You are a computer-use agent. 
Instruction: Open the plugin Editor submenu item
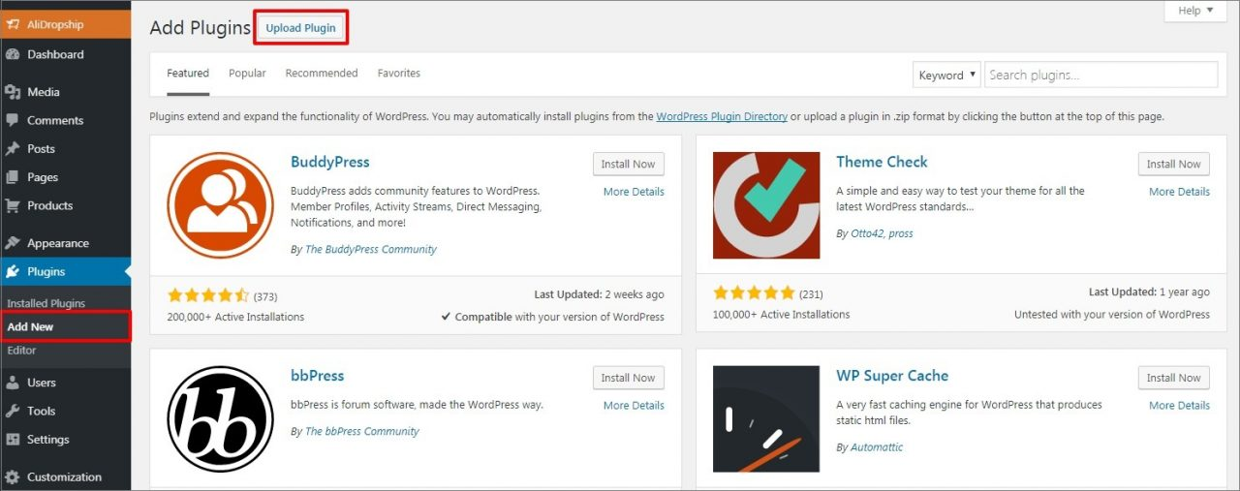coord(21,351)
